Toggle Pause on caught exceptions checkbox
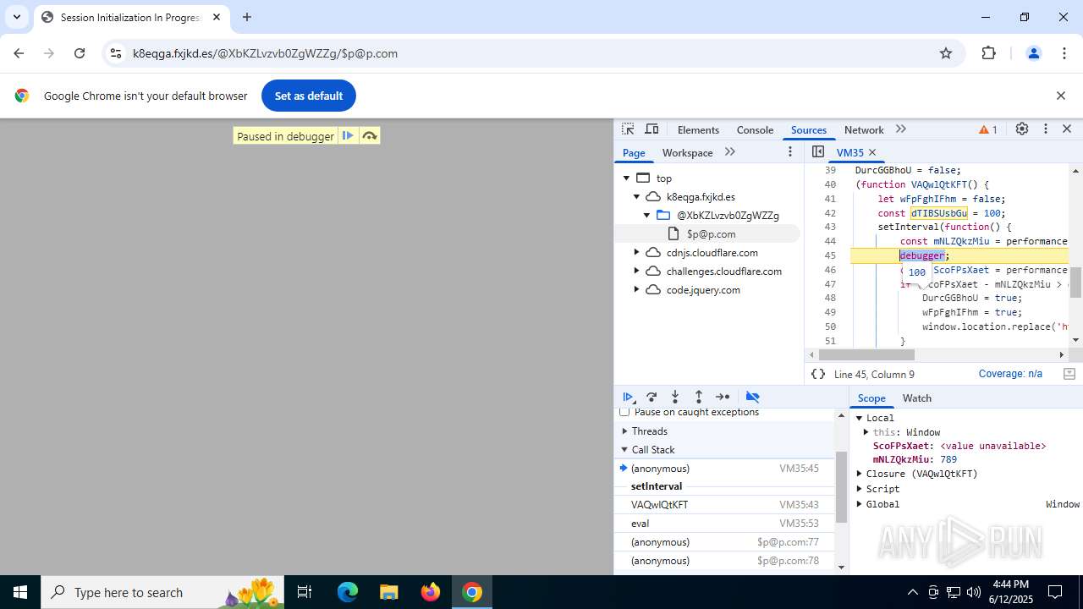Viewport: 1083px width, 609px height. coord(624,412)
